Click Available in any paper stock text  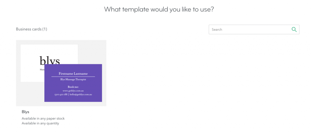pos(43,118)
